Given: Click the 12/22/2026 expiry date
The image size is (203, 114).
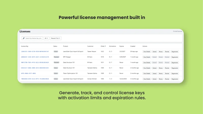Looking at the screenshot, I should [123, 79].
